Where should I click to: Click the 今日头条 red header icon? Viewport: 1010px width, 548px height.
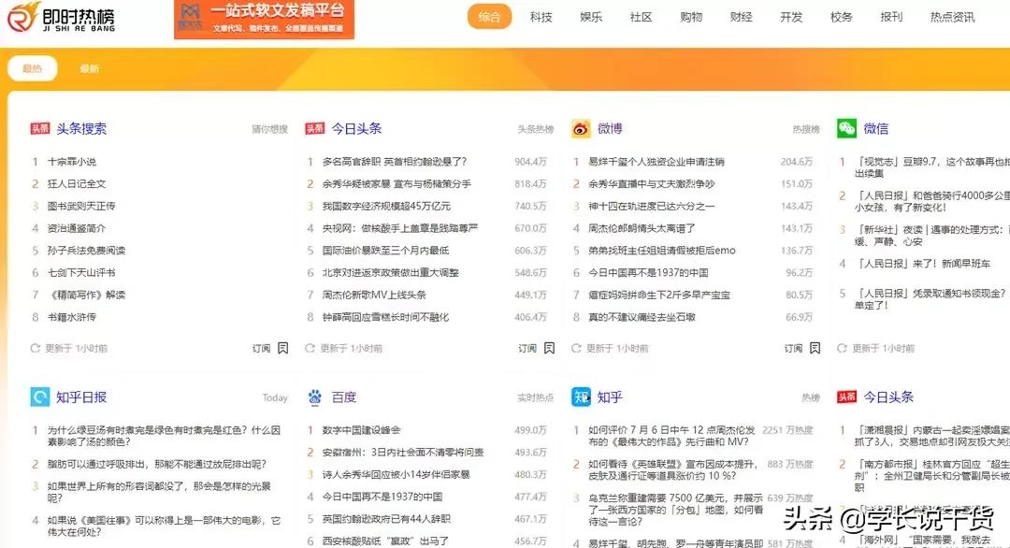(314, 128)
